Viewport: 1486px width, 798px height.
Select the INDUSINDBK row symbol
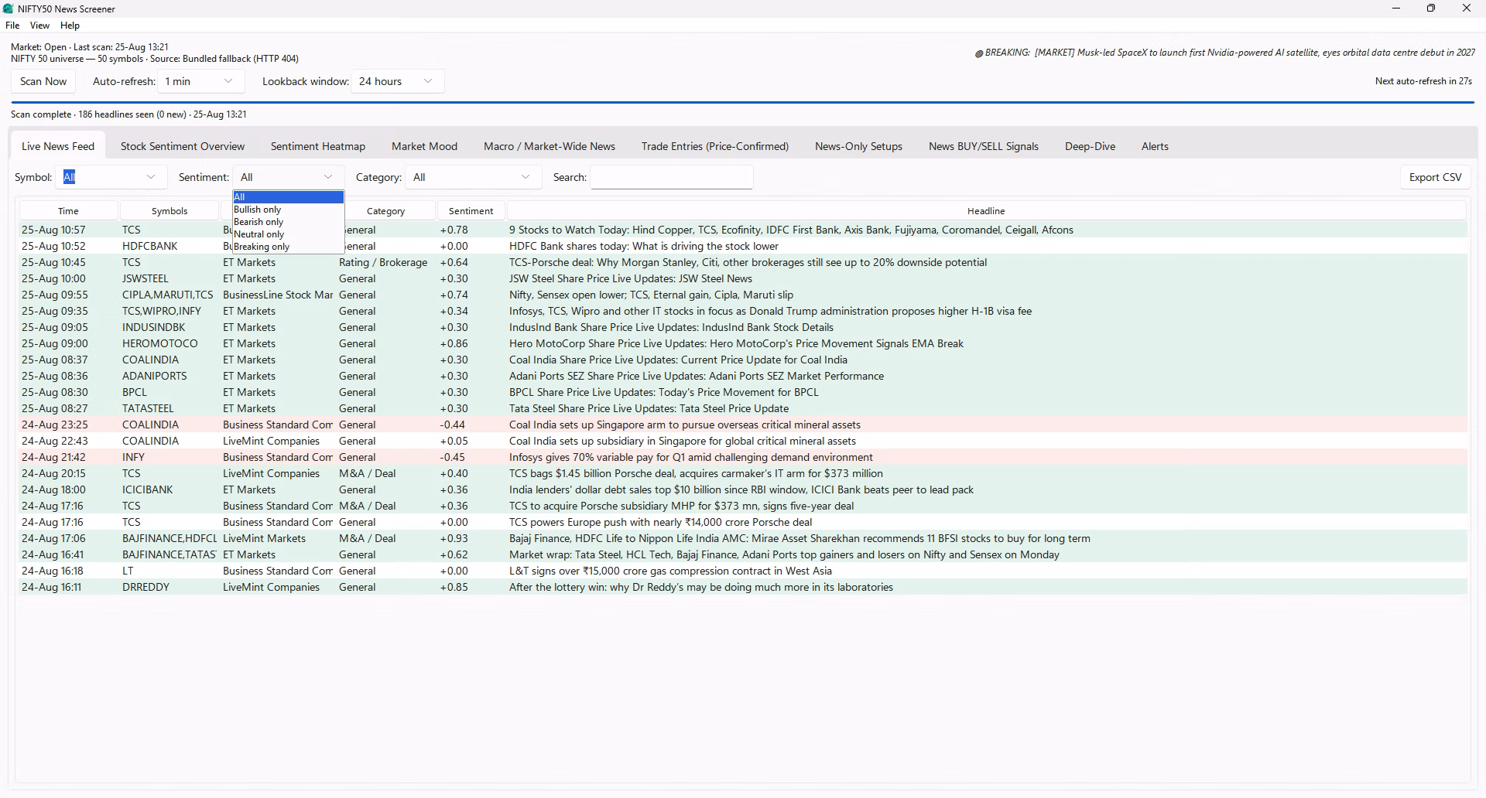153,327
